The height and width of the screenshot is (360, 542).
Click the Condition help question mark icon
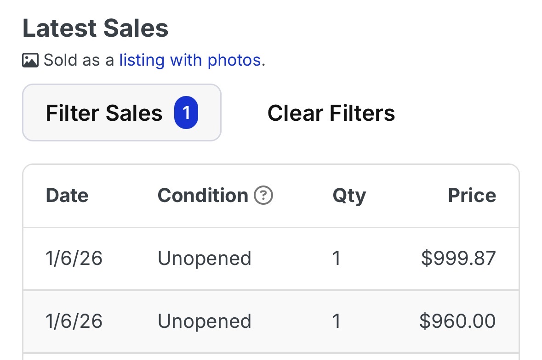click(263, 196)
